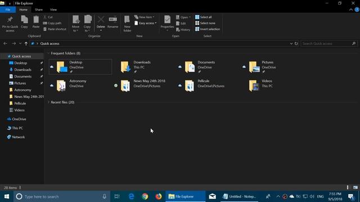This screenshot has height=202, width=360.
Task: Click Copy path in the ribbon
Action: pyautogui.click(x=52, y=23)
